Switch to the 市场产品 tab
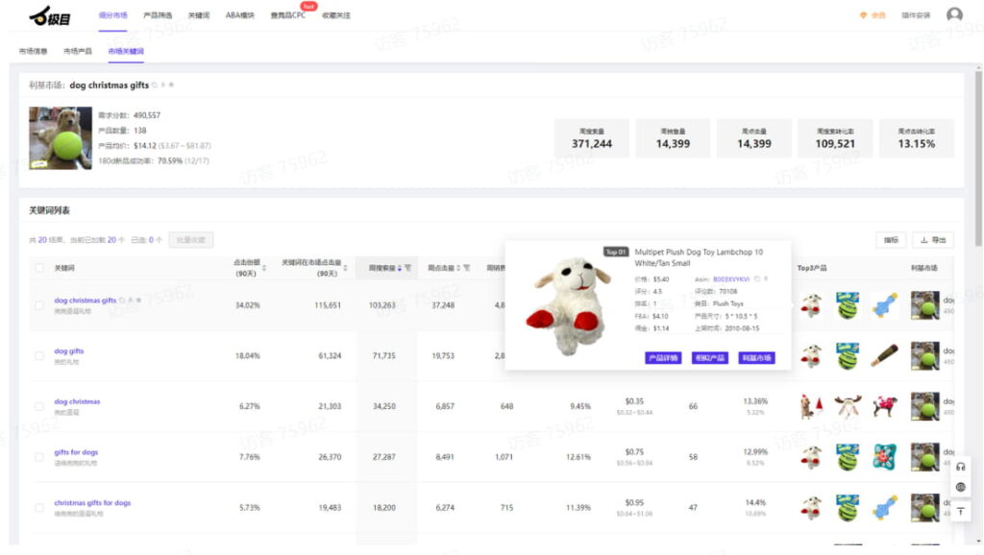984x555 pixels. click(78, 51)
